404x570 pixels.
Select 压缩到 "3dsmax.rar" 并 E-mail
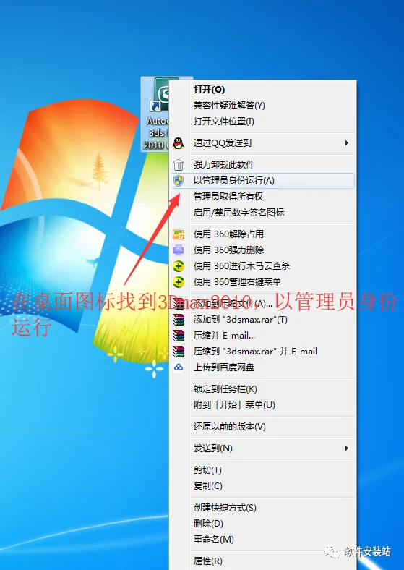click(262, 352)
